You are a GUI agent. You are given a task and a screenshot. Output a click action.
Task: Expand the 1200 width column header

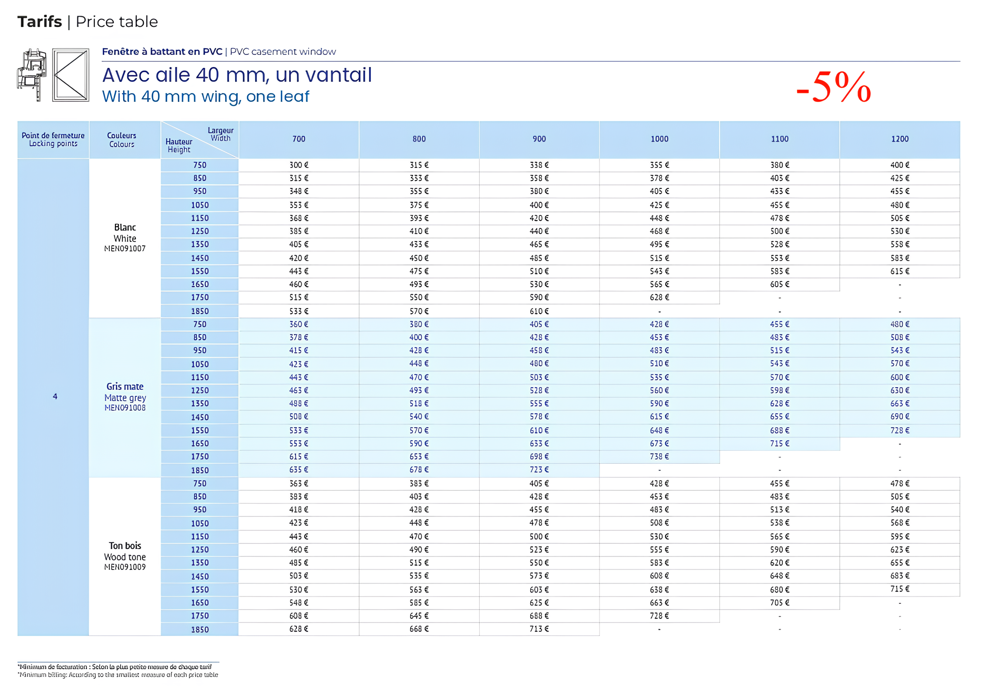click(899, 139)
